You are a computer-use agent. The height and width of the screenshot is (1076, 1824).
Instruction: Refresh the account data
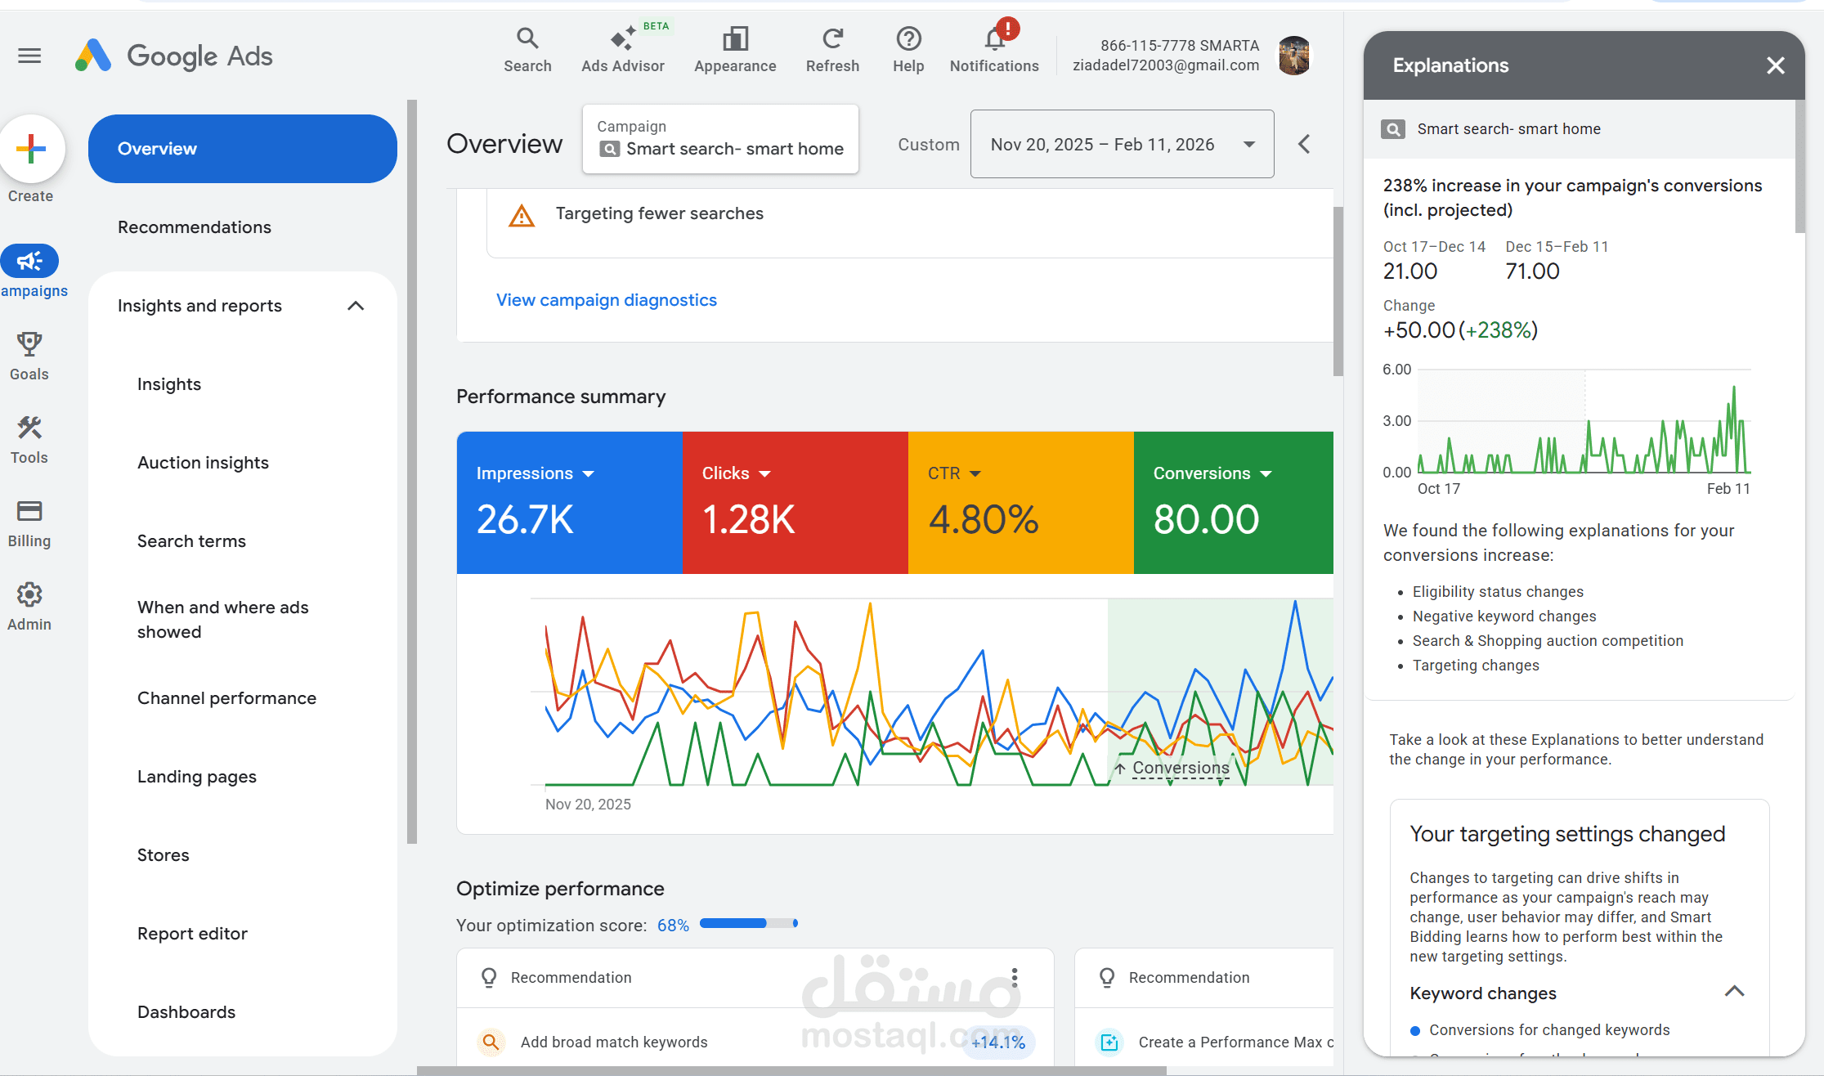pyautogui.click(x=832, y=38)
